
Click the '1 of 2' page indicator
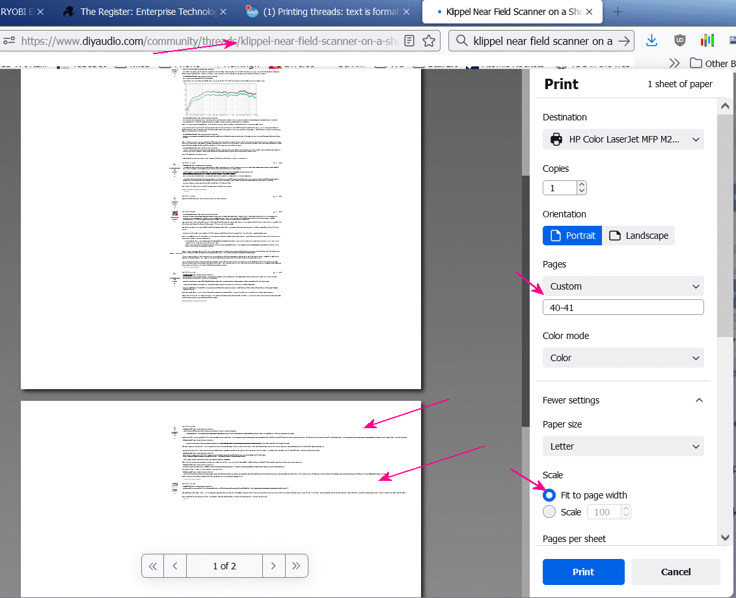click(x=225, y=566)
